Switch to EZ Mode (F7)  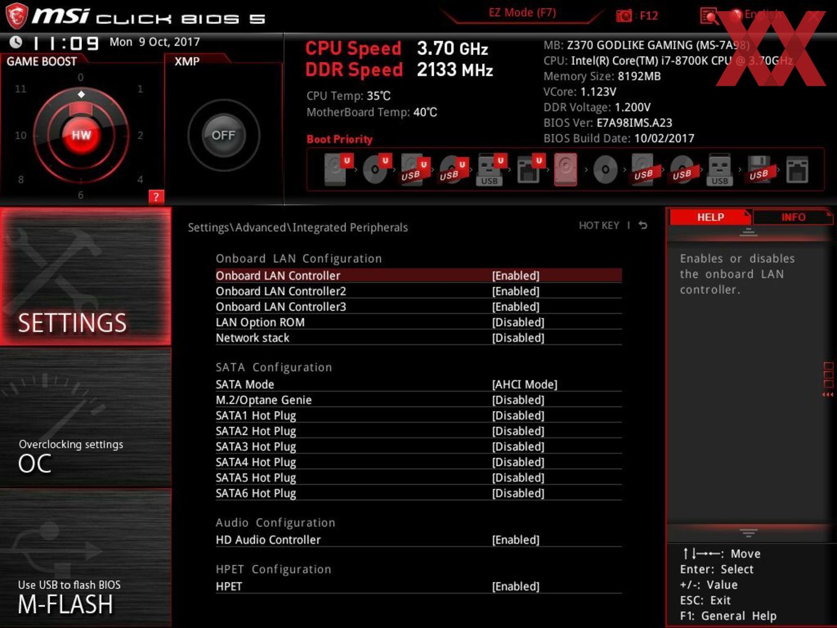pyautogui.click(x=522, y=12)
